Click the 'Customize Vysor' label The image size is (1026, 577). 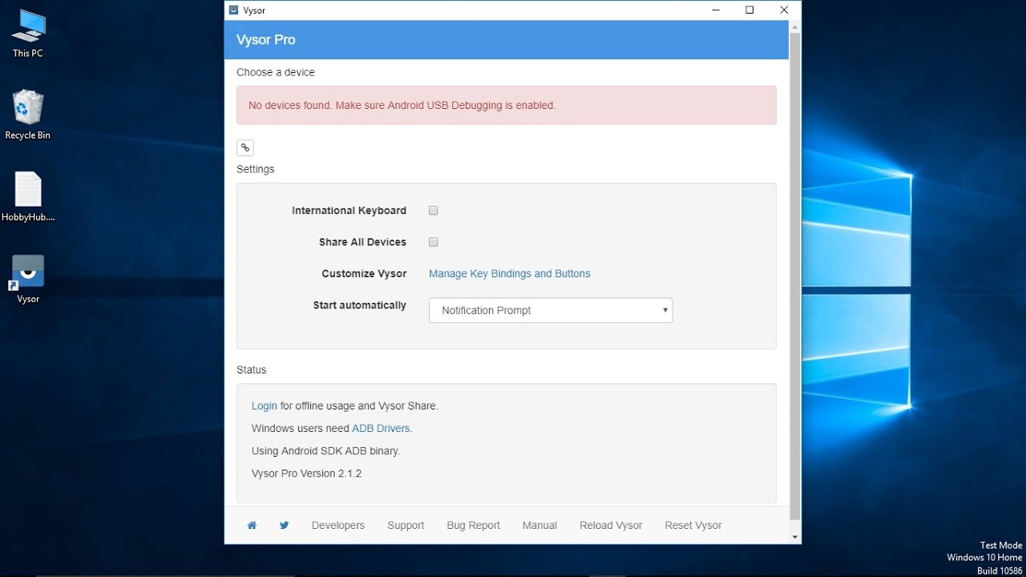pos(364,273)
